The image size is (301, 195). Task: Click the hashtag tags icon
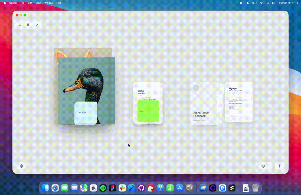pos(28,25)
